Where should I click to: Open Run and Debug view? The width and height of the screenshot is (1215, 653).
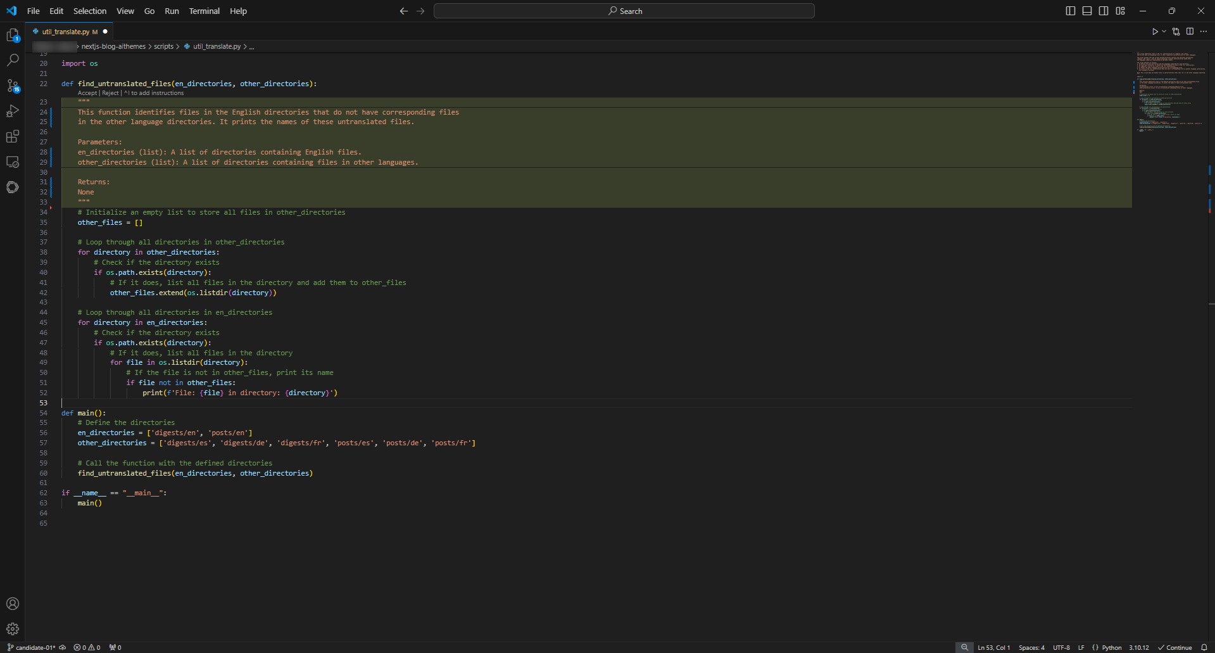point(13,111)
